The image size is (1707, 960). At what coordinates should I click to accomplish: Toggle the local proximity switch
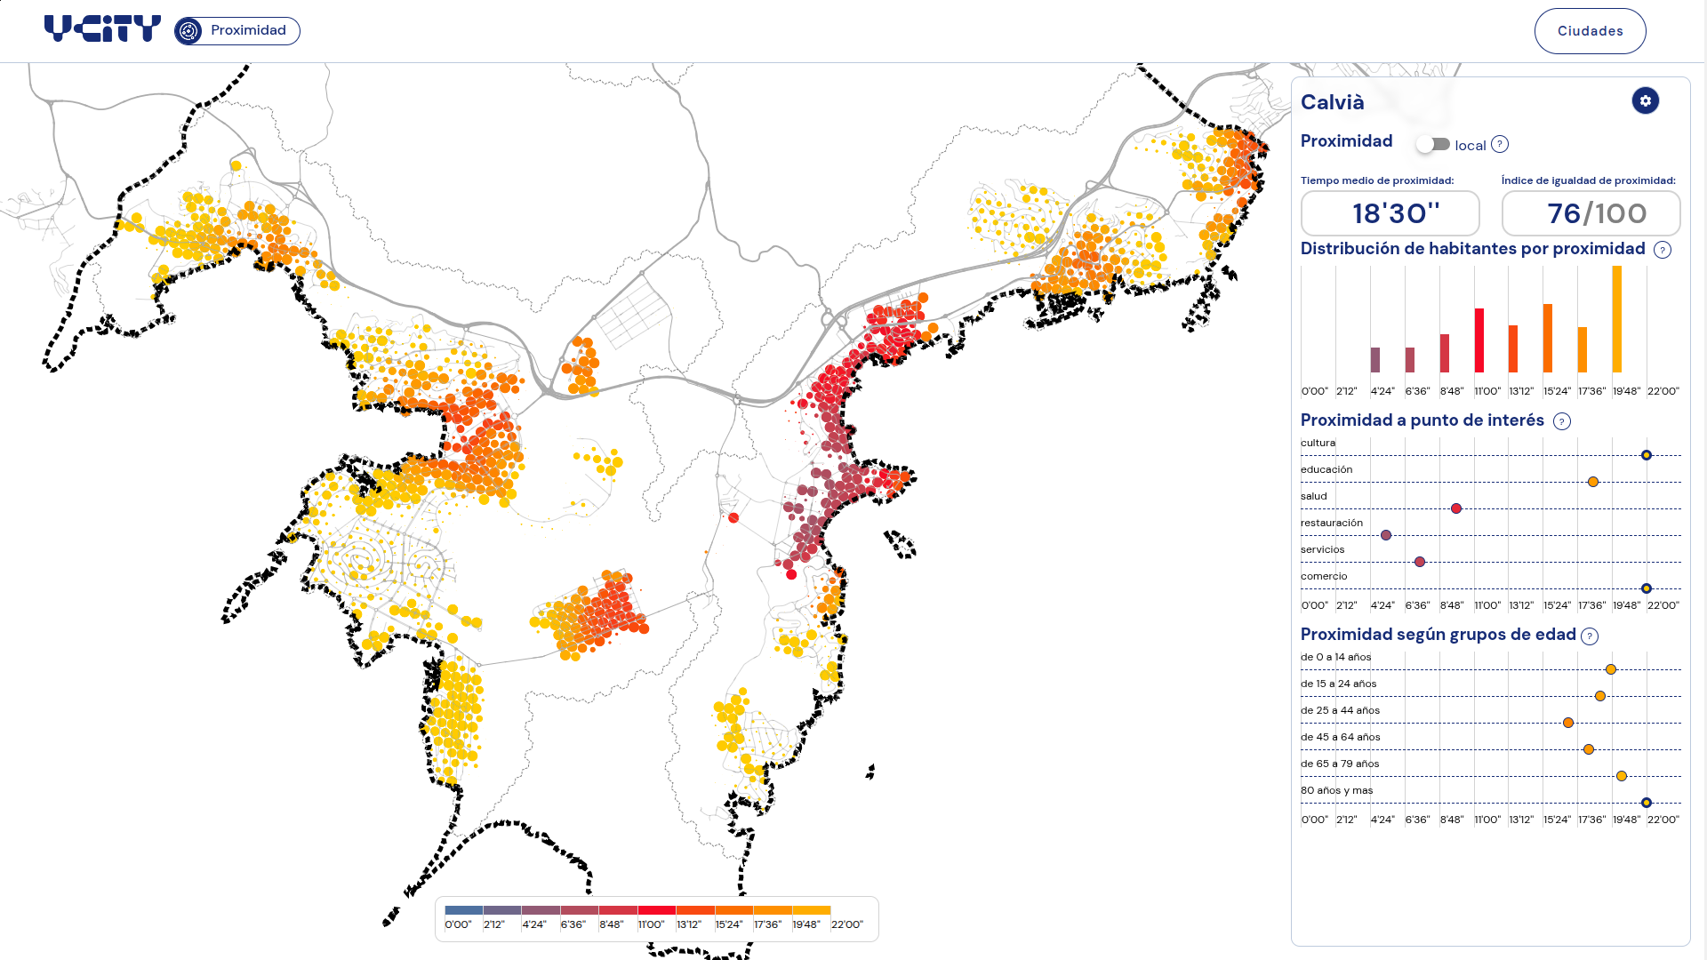tap(1433, 144)
